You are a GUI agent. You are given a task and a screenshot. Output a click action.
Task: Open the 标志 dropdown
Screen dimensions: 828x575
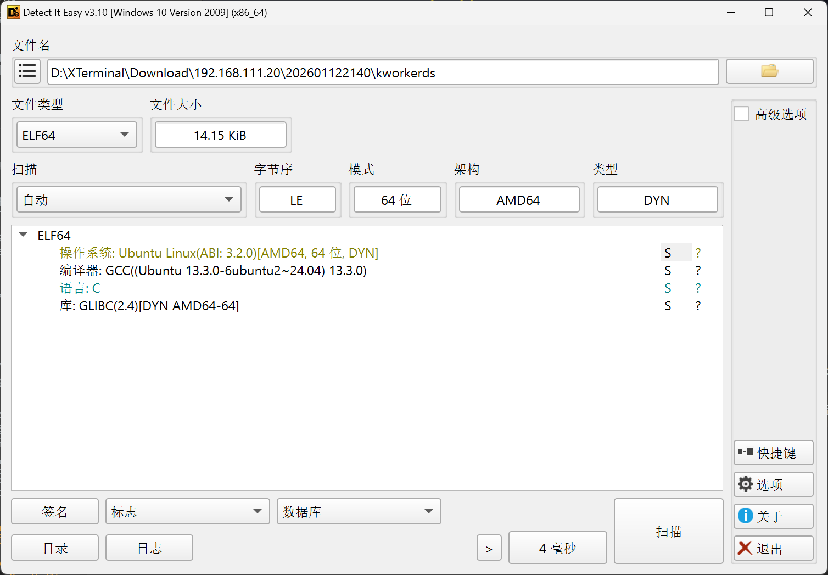tap(187, 512)
